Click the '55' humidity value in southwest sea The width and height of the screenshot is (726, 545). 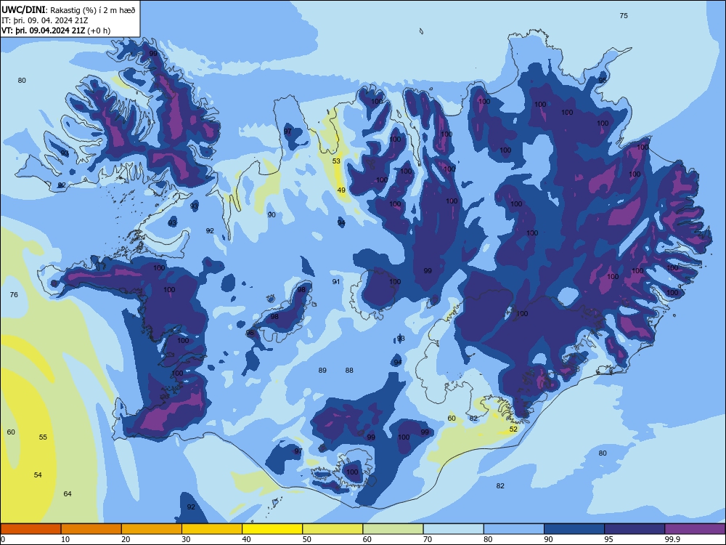coord(43,437)
